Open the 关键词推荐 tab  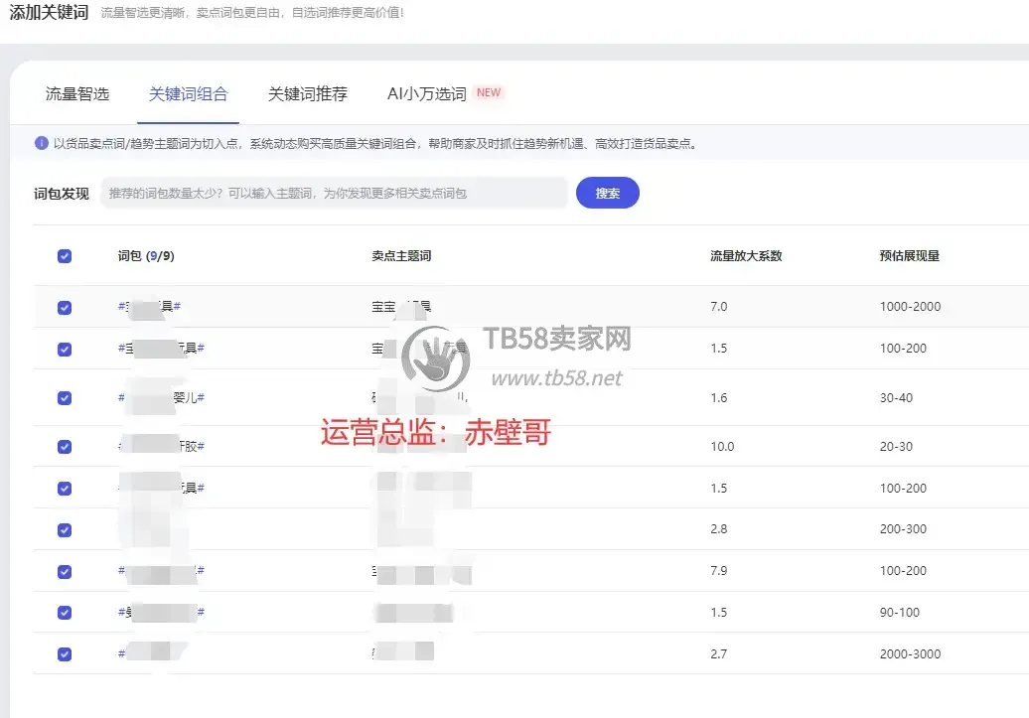(308, 94)
